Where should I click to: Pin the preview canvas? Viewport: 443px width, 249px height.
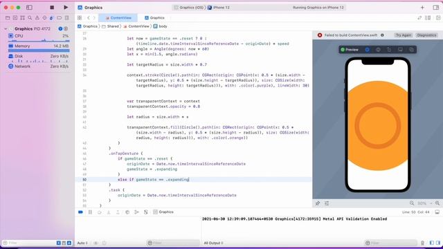(318, 203)
